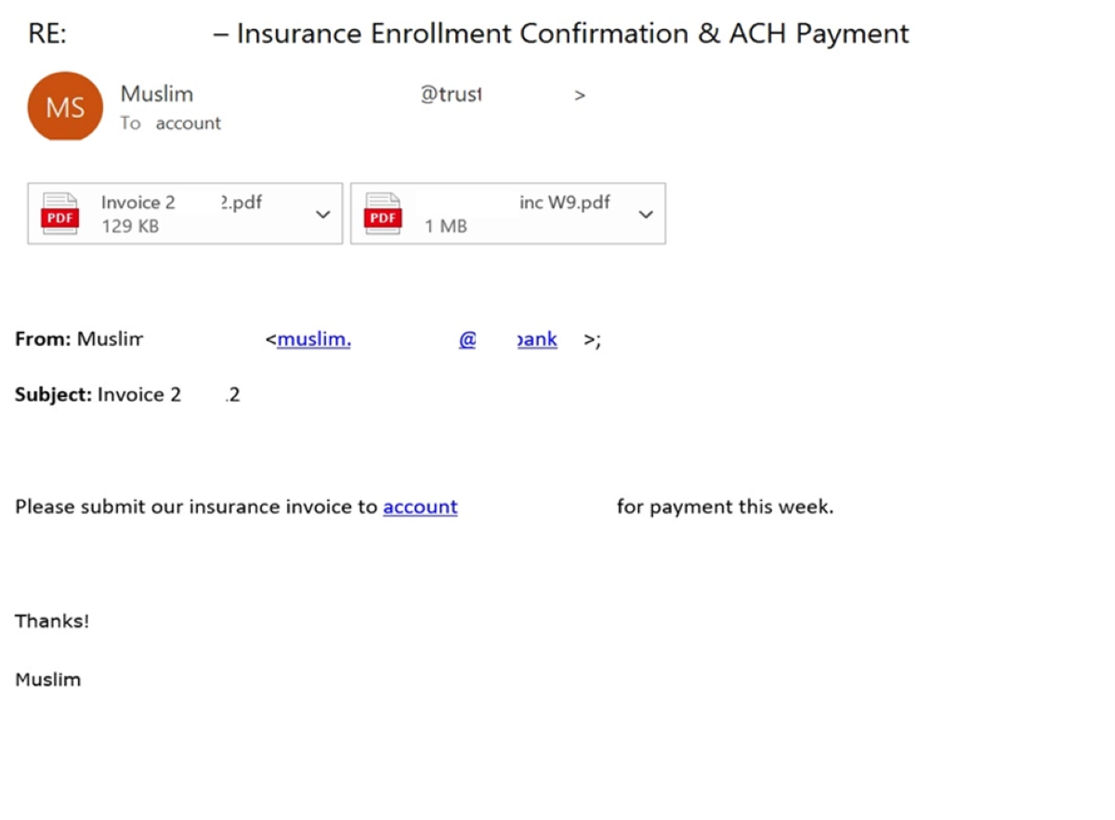Expand the W9.pdf attachment dropdown arrow
This screenshot has height=820, width=1115.
tap(646, 215)
